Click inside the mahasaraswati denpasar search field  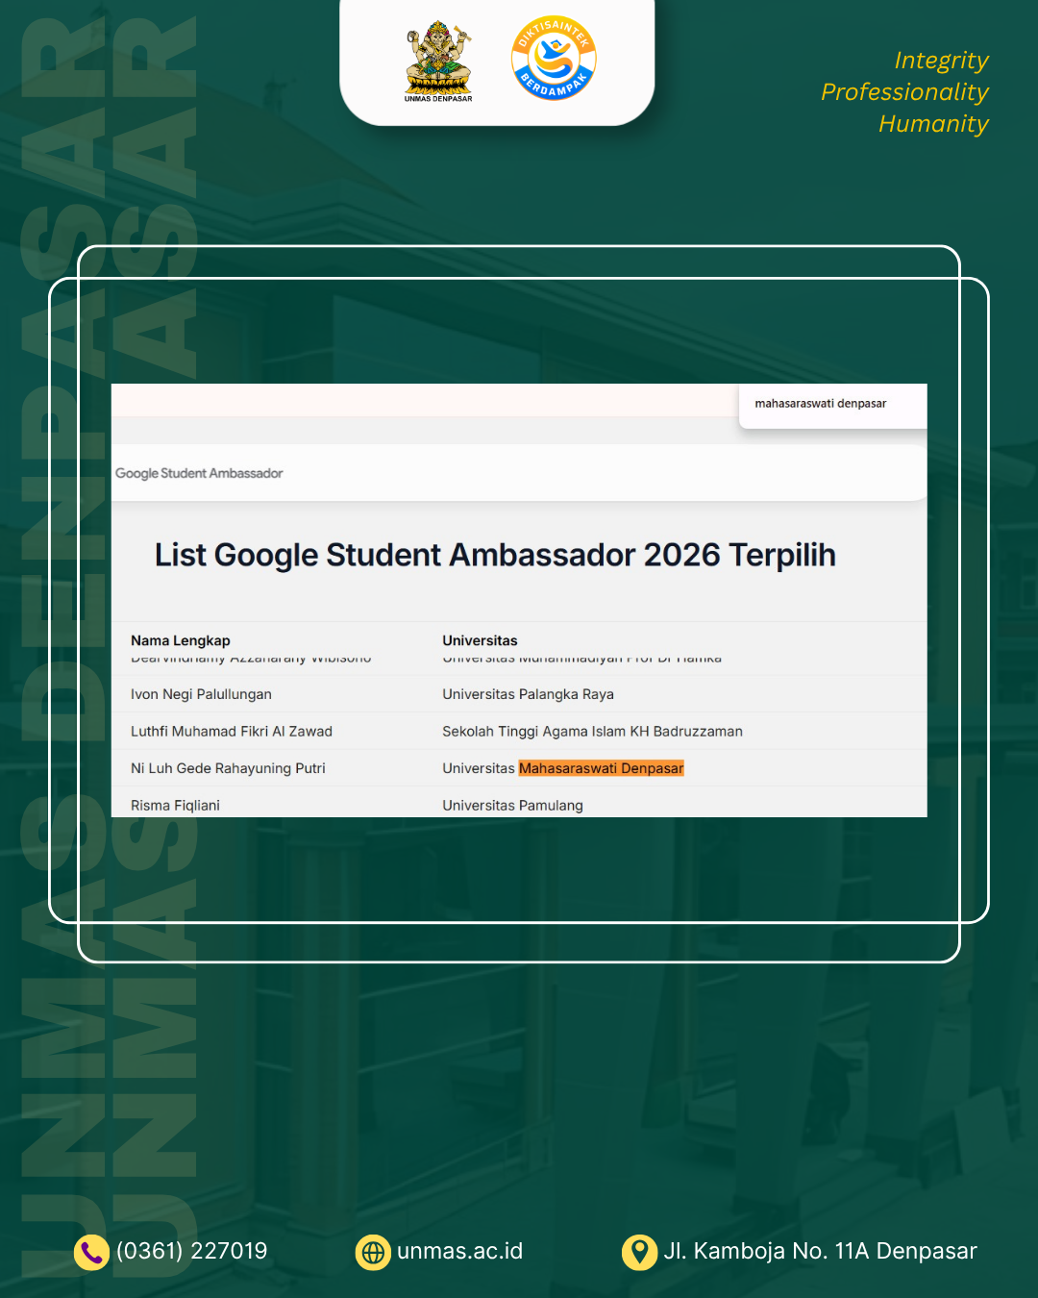(x=823, y=404)
